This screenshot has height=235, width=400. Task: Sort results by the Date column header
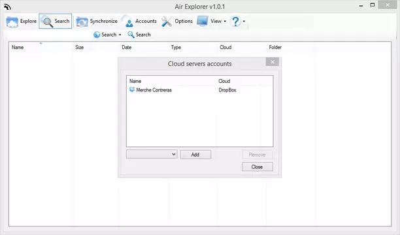[x=127, y=48]
